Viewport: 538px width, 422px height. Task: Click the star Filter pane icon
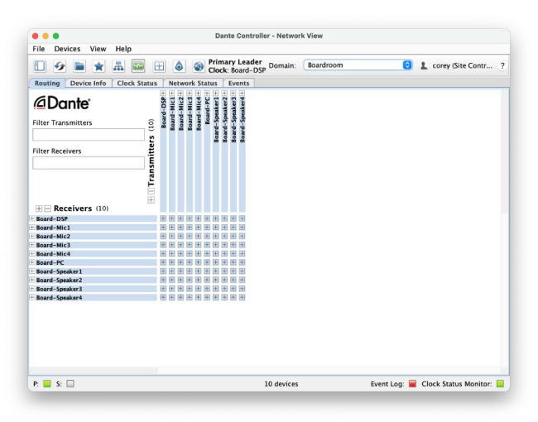tap(98, 65)
